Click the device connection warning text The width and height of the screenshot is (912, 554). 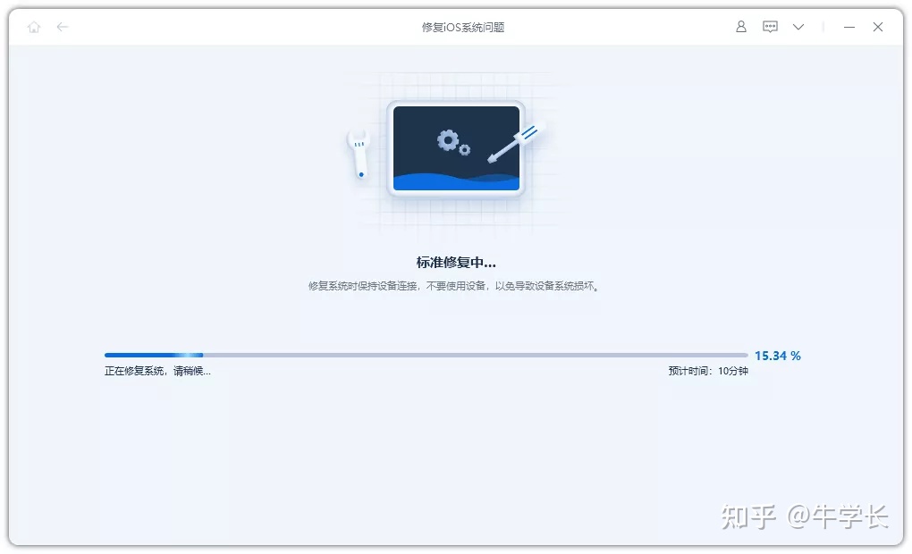[x=456, y=286]
